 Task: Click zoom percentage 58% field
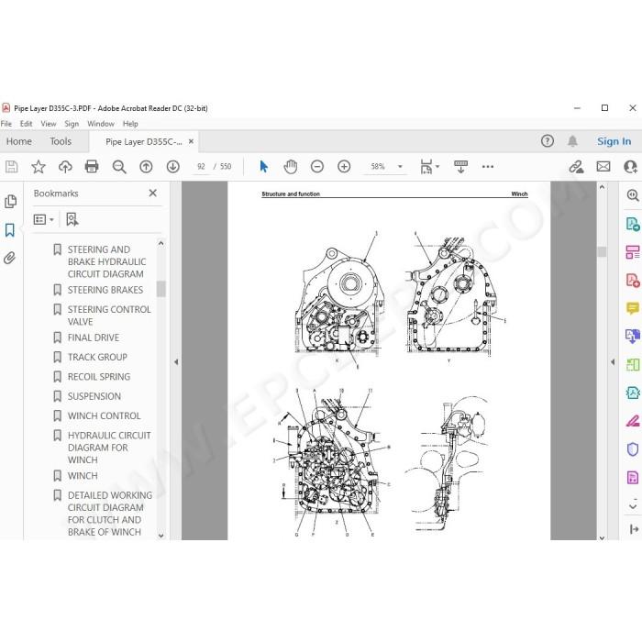[x=378, y=167]
